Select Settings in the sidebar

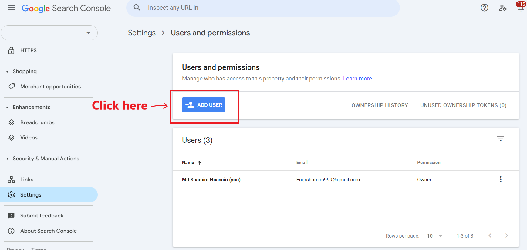[49, 195]
